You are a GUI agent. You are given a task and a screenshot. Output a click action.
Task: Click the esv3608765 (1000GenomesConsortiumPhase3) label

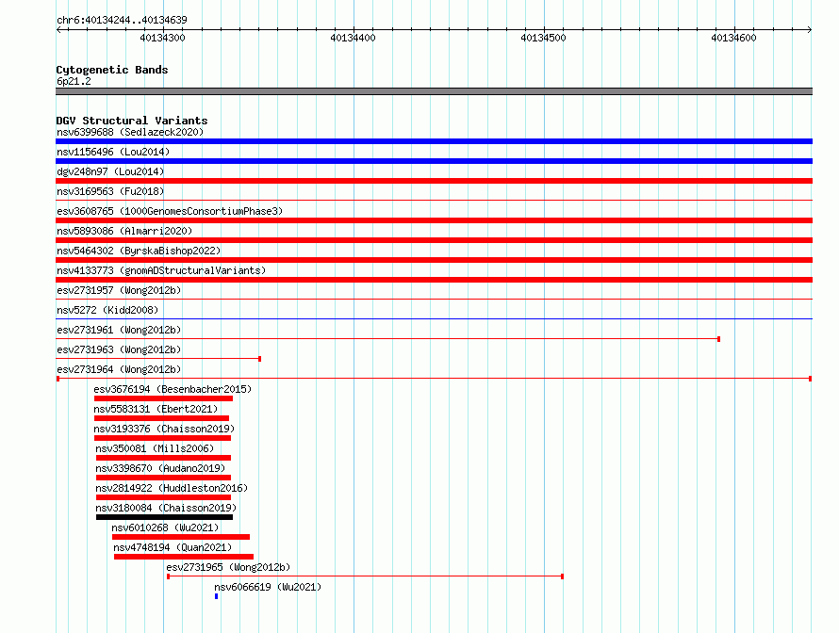pos(170,211)
